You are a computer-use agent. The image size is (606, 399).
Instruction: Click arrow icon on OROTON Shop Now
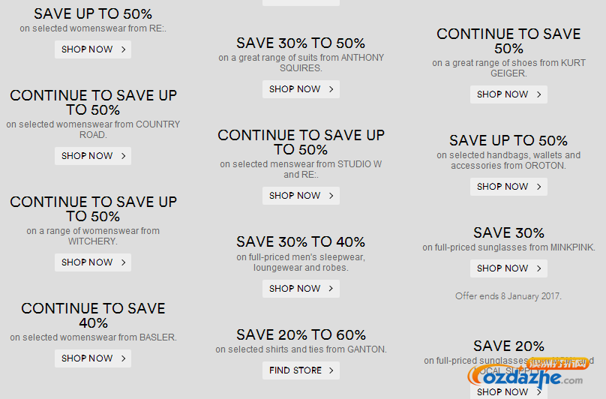pos(538,187)
